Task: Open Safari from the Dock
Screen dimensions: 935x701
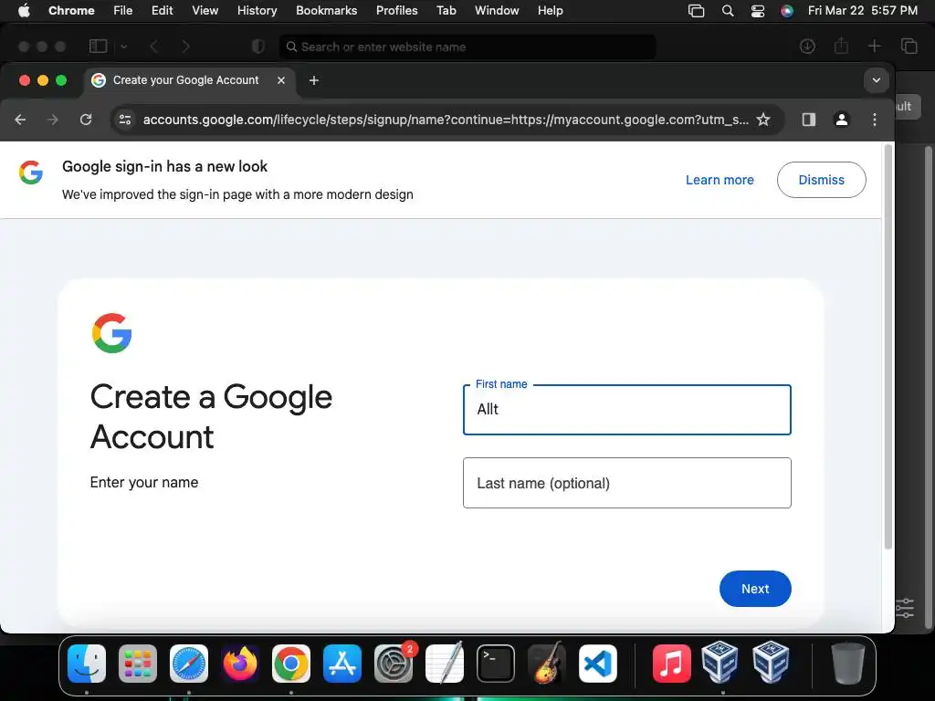Action: (x=189, y=664)
